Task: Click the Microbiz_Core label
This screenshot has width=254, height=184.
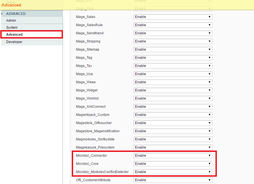Action: pos(87,163)
